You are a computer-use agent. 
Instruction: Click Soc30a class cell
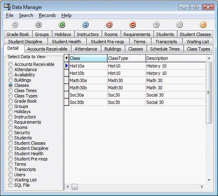point(88,95)
